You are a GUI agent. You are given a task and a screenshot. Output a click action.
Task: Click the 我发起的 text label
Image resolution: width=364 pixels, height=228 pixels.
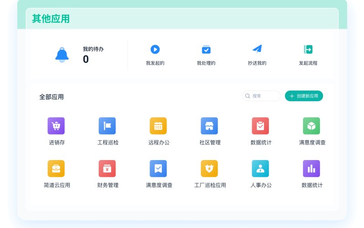pos(155,63)
